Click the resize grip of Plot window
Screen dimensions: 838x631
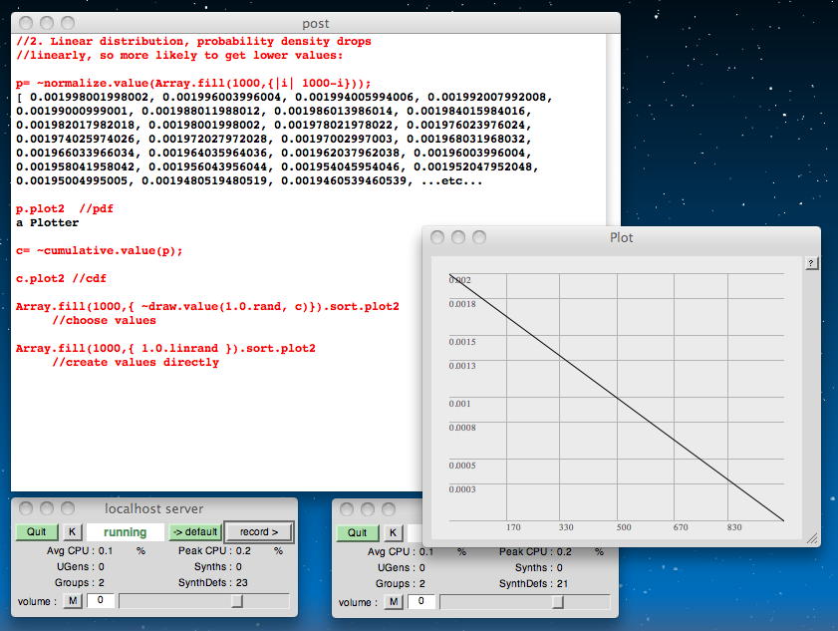pos(812,537)
